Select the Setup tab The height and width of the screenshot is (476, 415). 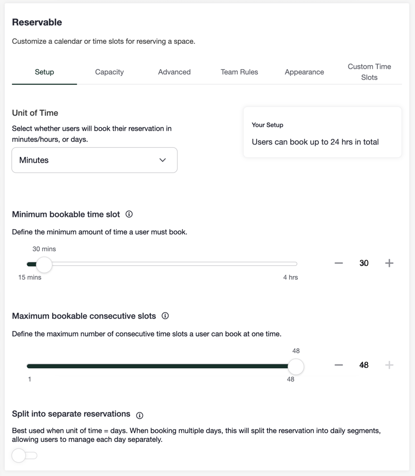[44, 72]
